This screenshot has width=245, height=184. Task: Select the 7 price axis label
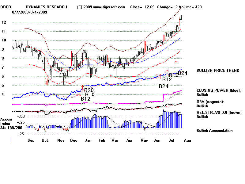pos(3,67)
